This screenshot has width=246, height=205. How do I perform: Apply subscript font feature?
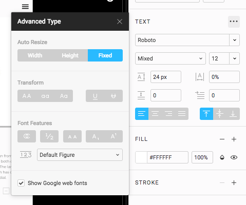pos(95,136)
